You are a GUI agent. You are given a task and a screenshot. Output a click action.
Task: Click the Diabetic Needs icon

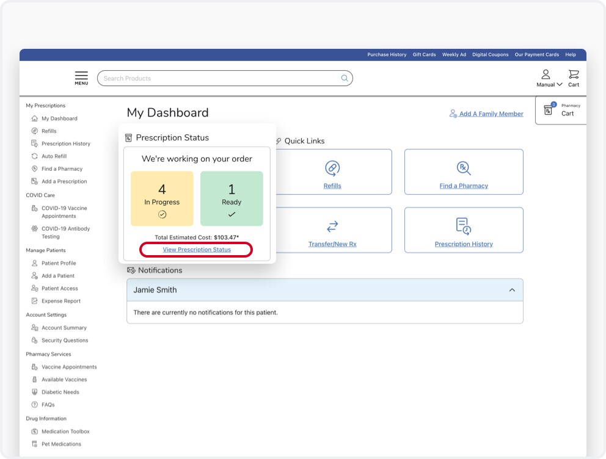point(34,392)
